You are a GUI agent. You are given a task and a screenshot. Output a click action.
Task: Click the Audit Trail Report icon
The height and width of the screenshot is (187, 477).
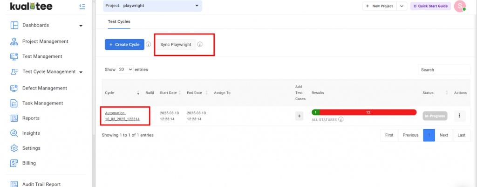(14, 184)
